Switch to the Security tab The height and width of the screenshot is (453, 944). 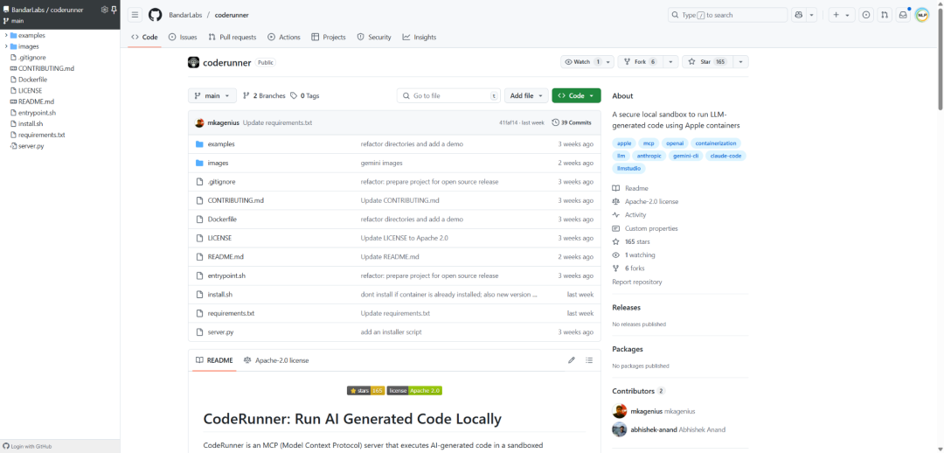[374, 38]
